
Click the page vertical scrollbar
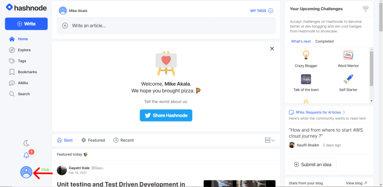(x=381, y=16)
